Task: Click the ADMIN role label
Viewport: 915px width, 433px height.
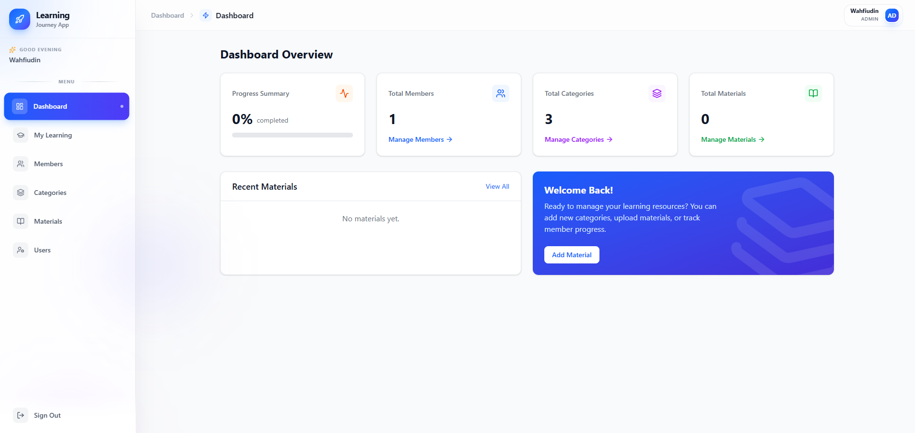Action: tap(869, 19)
